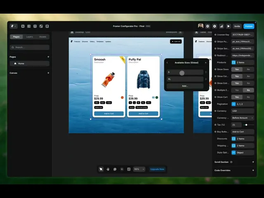Click the Tax value field 21
264x198 pixels.
(x=236, y=125)
